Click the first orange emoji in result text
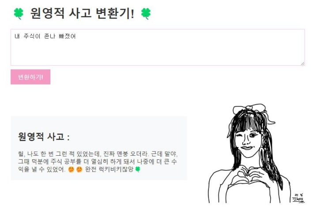 [x=72, y=169]
